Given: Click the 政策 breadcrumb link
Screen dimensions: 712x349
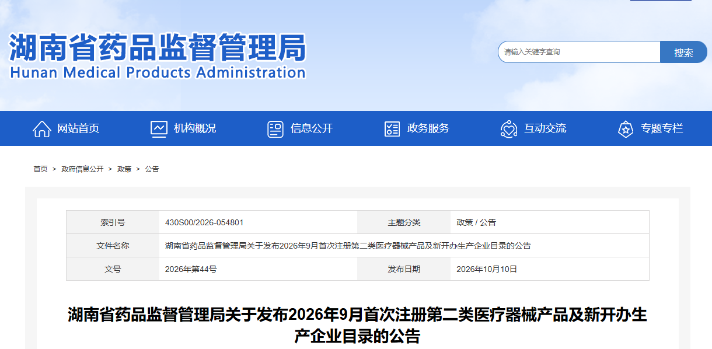Looking at the screenshot, I should click(x=124, y=169).
